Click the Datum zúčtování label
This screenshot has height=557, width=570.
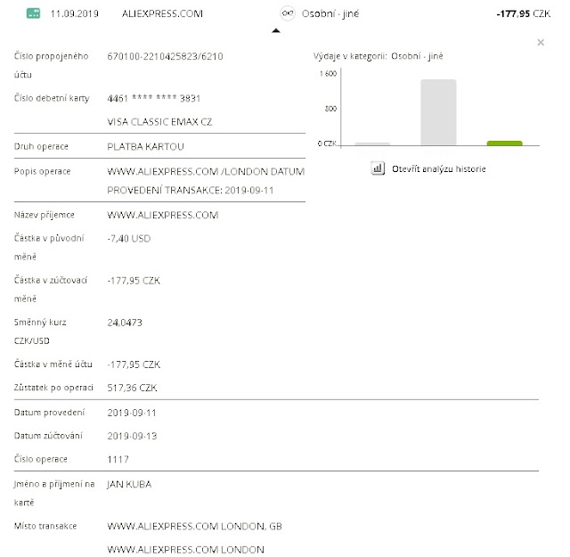pos(48,436)
